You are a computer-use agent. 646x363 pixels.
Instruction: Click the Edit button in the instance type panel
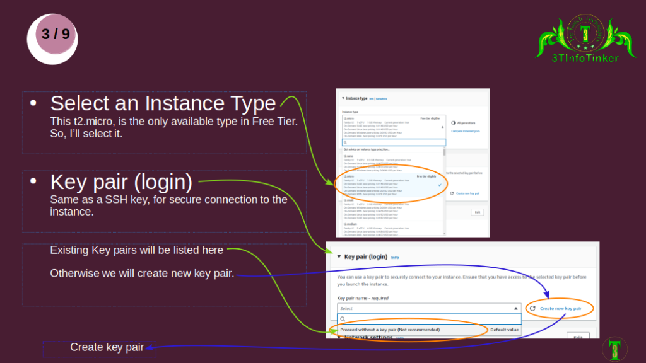pyautogui.click(x=476, y=211)
